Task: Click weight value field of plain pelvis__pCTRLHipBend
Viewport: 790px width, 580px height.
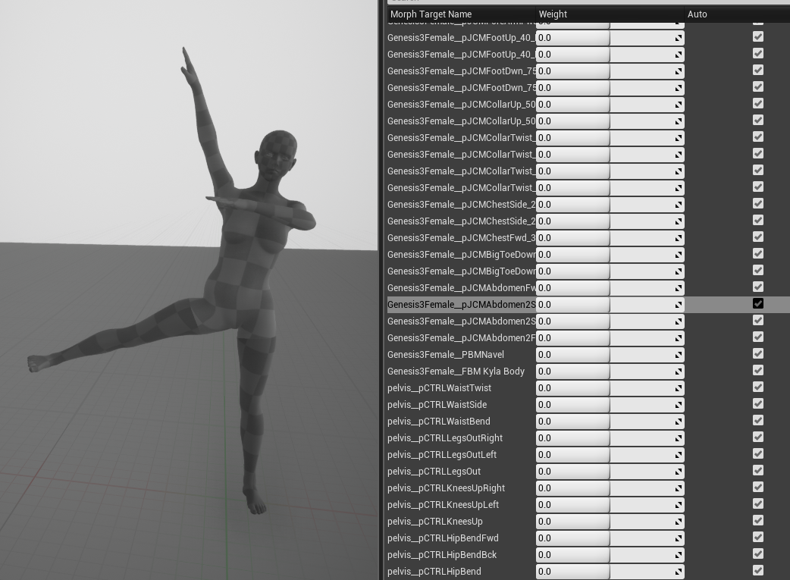Action: 610,572
